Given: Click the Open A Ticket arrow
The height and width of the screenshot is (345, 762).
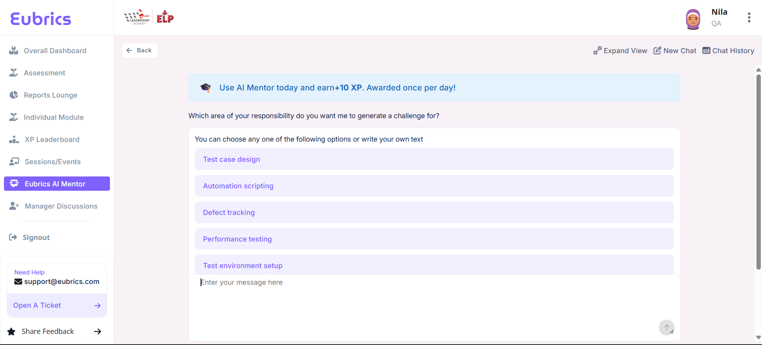Looking at the screenshot, I should click(98, 305).
